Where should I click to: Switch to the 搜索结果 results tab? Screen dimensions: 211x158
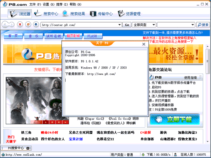click(74, 14)
